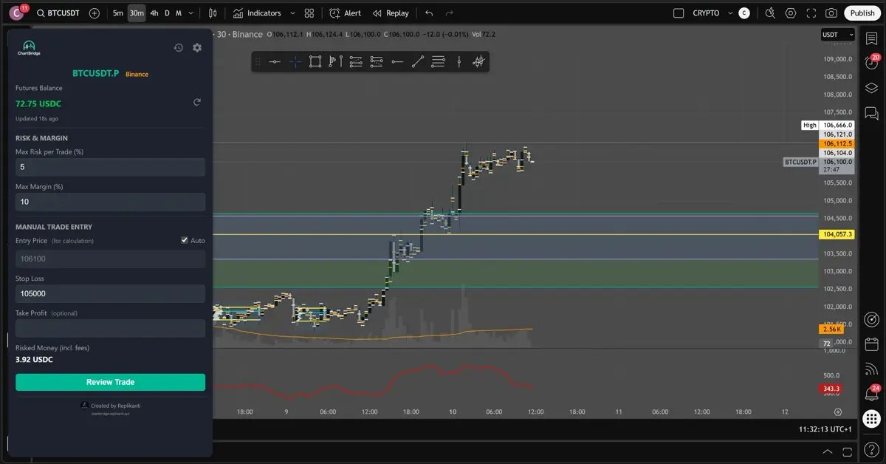Select the crosshair cursor tool
The image size is (886, 464).
294,61
